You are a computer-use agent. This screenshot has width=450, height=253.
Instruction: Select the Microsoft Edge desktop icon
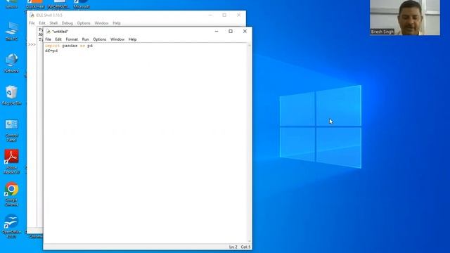82,4
